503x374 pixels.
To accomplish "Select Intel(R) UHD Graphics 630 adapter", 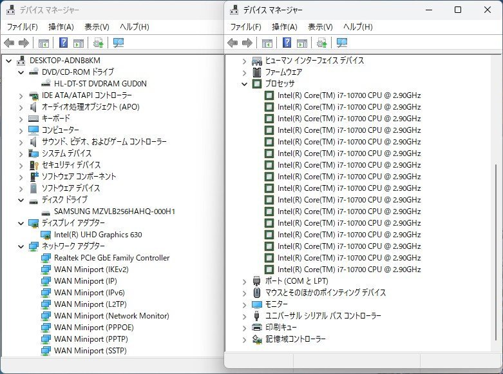I will 98,235.
